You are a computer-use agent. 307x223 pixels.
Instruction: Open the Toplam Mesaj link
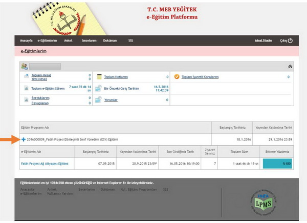coord(41,75)
